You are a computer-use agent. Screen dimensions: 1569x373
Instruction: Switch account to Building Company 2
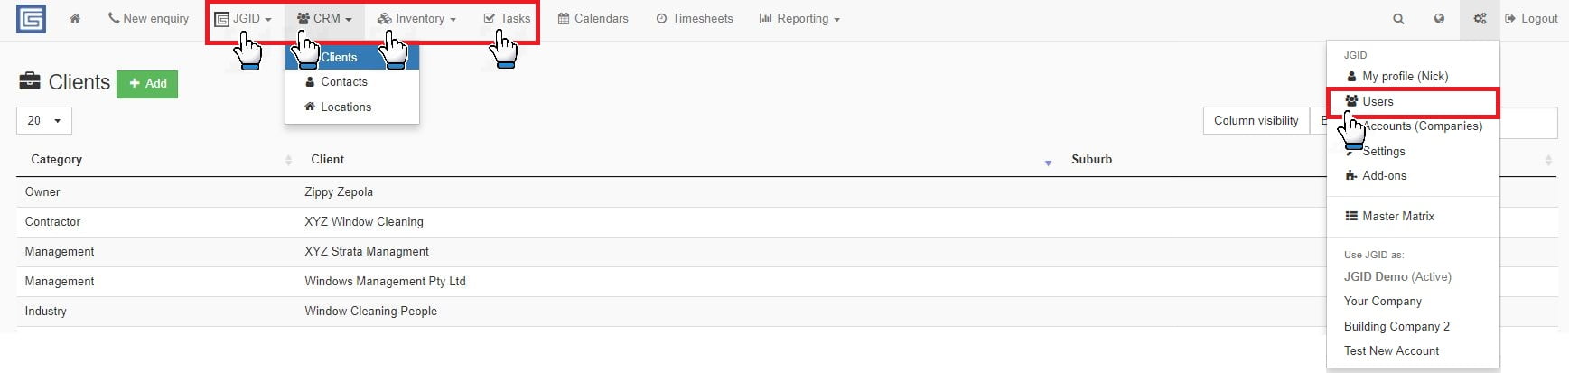pyautogui.click(x=1396, y=326)
